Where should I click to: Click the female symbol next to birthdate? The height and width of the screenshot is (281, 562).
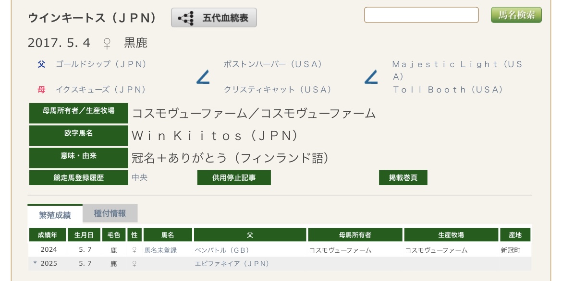pyautogui.click(x=107, y=43)
